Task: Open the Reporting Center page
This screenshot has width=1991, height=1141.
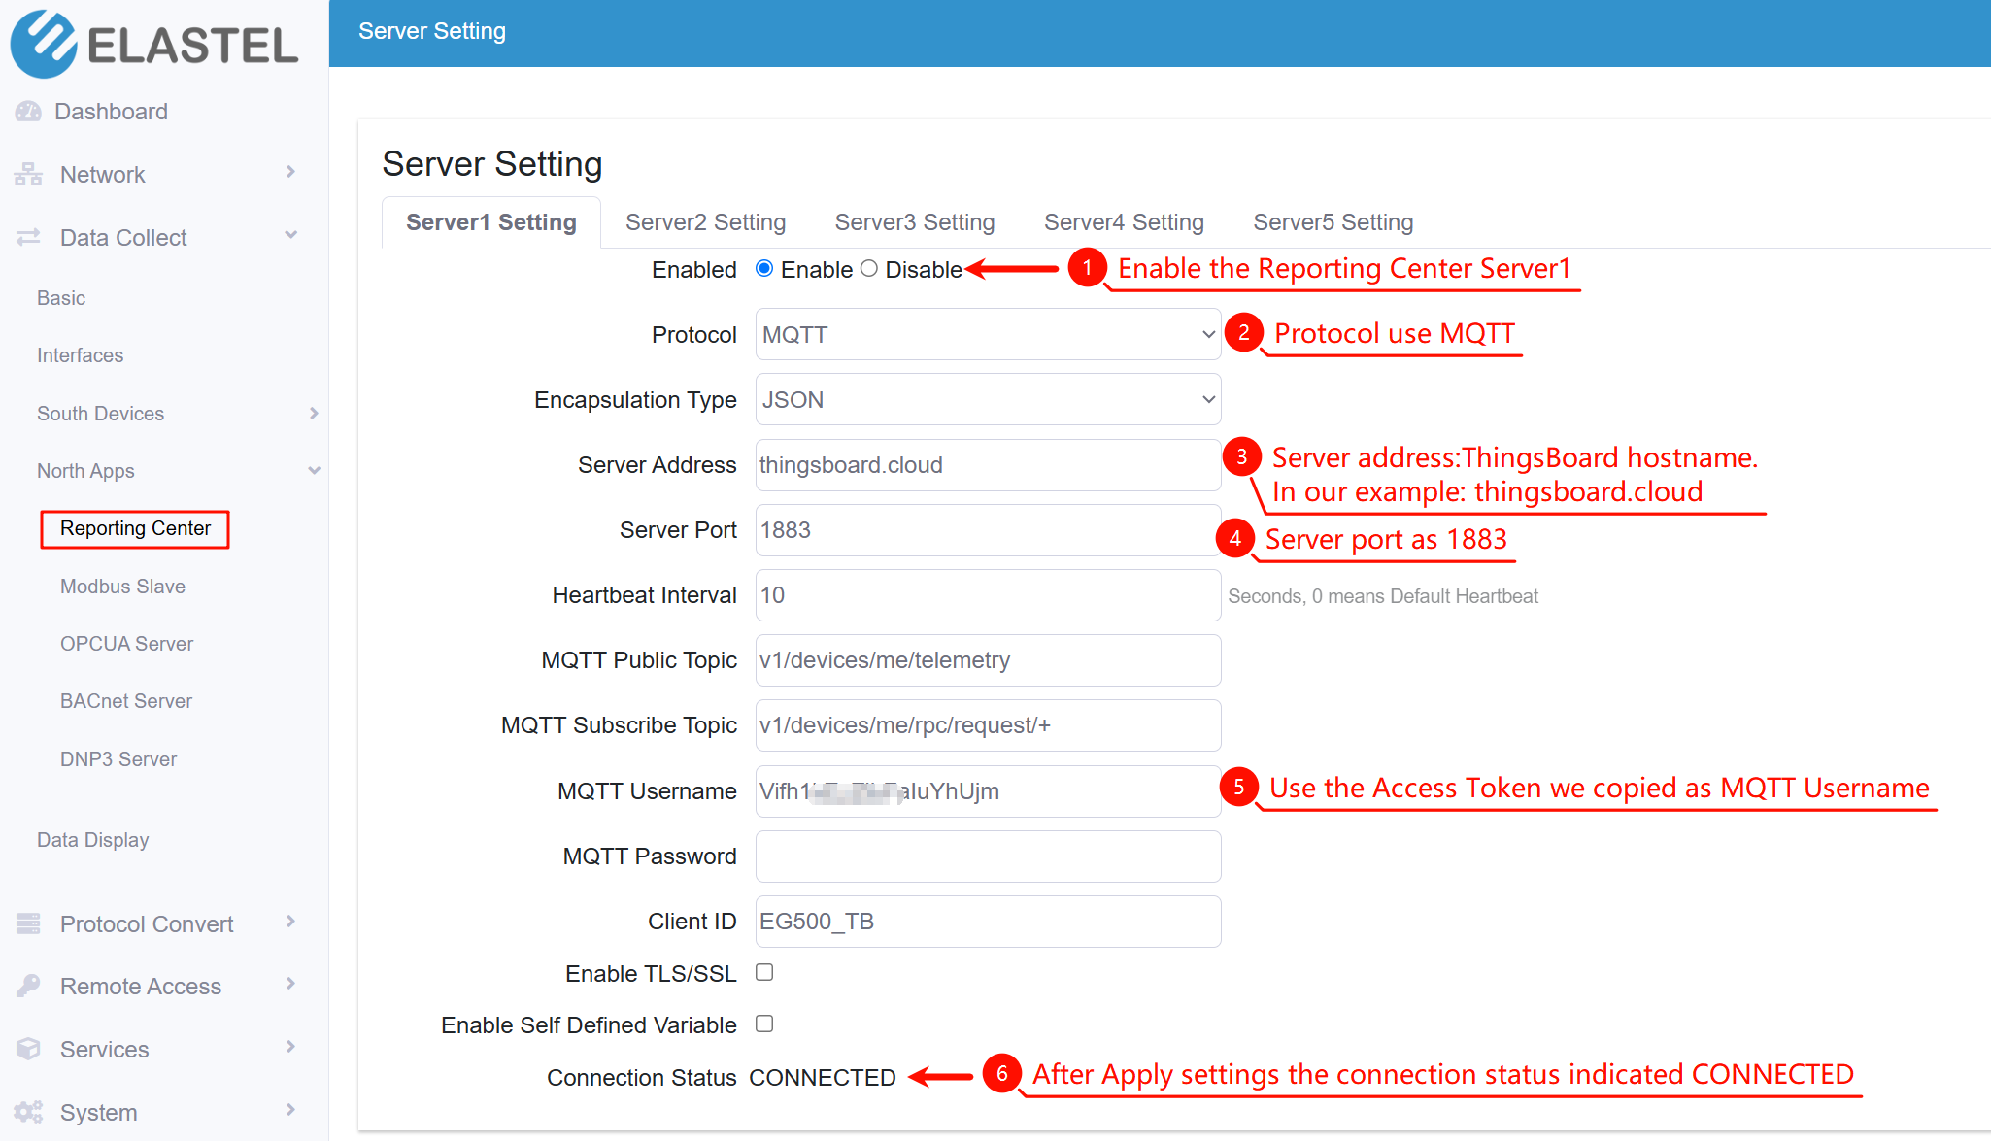Action: tap(135, 528)
